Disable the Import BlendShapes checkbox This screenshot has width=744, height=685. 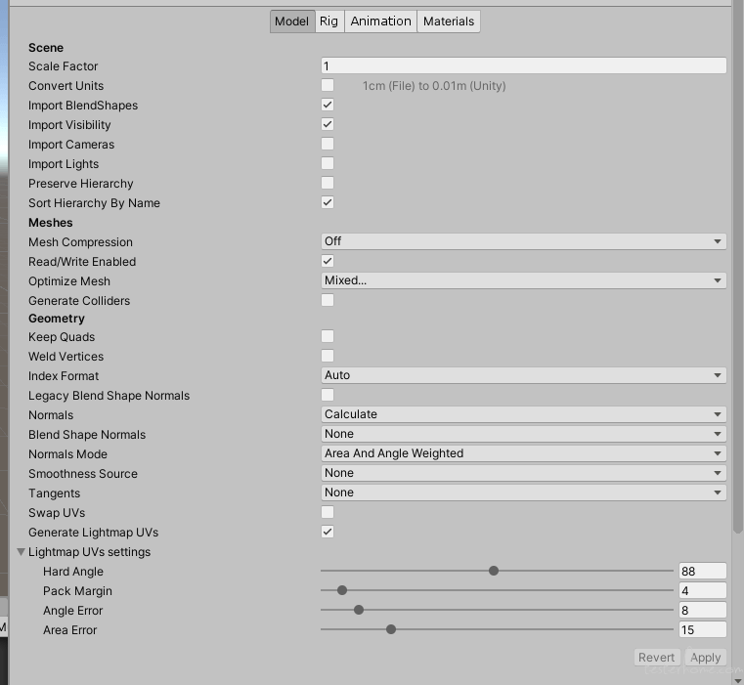pos(328,105)
